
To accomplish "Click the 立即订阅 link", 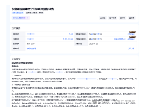I will [131, 48].
